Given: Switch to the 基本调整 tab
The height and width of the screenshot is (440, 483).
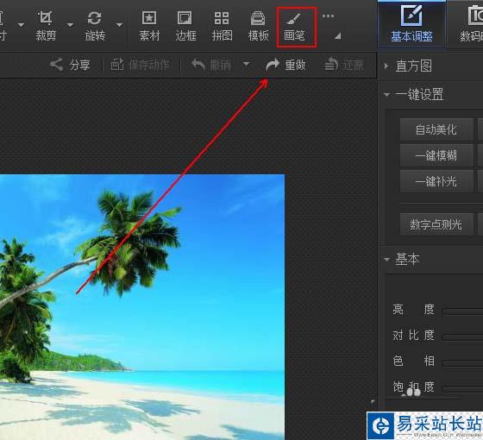Looking at the screenshot, I should pyautogui.click(x=411, y=24).
